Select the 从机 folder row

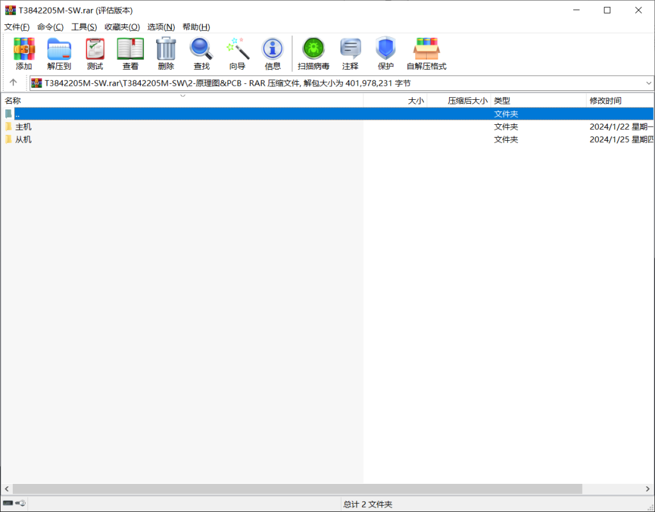(x=23, y=140)
